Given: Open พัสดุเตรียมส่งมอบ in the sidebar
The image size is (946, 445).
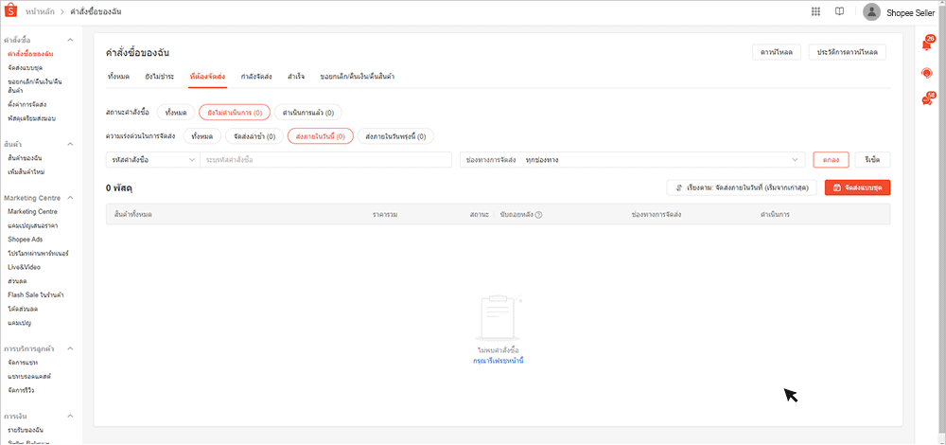Looking at the screenshot, I should (32, 118).
